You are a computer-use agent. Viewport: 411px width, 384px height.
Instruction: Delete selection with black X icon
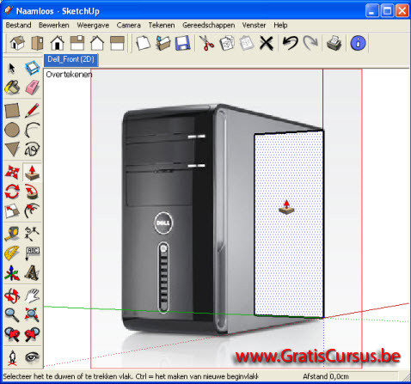pos(267,43)
